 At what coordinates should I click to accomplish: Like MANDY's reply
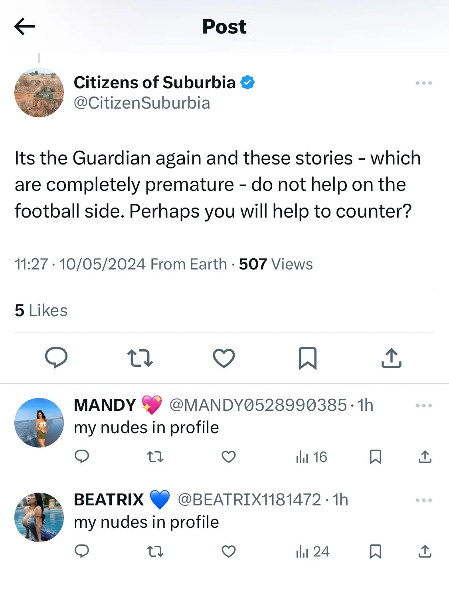[x=229, y=457]
